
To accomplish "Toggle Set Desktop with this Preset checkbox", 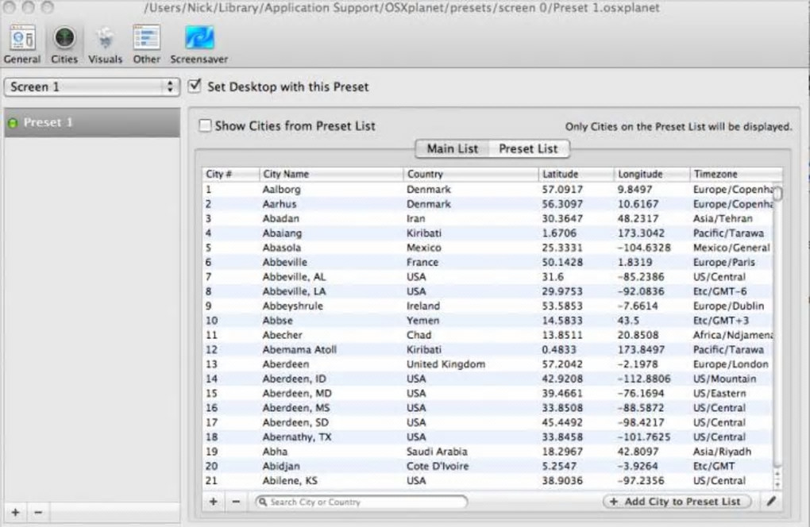I will click(195, 86).
